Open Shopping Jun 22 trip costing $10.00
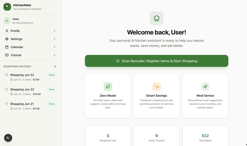Screen dimensions: 247x146 tap(31, 92)
